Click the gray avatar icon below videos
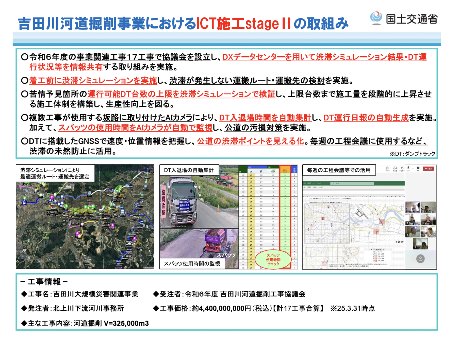 tap(420, 259)
